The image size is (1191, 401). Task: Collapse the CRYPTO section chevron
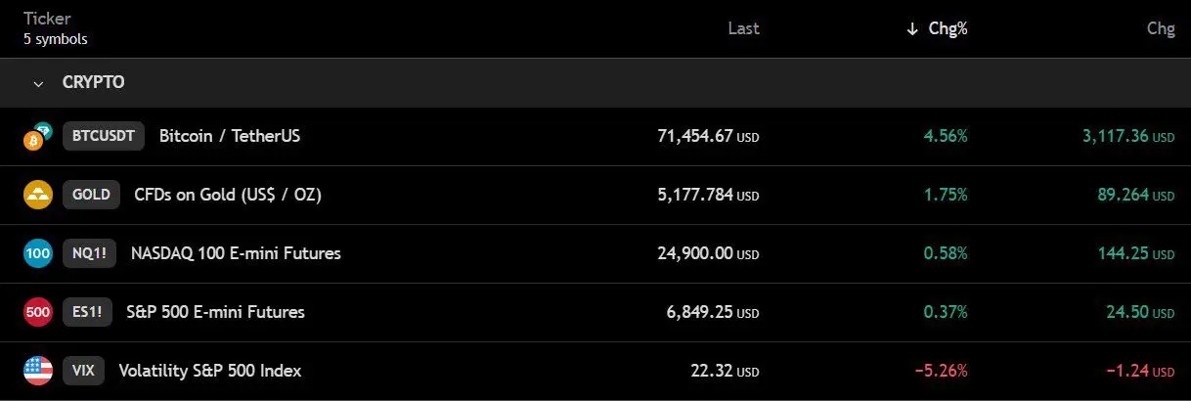click(x=38, y=83)
